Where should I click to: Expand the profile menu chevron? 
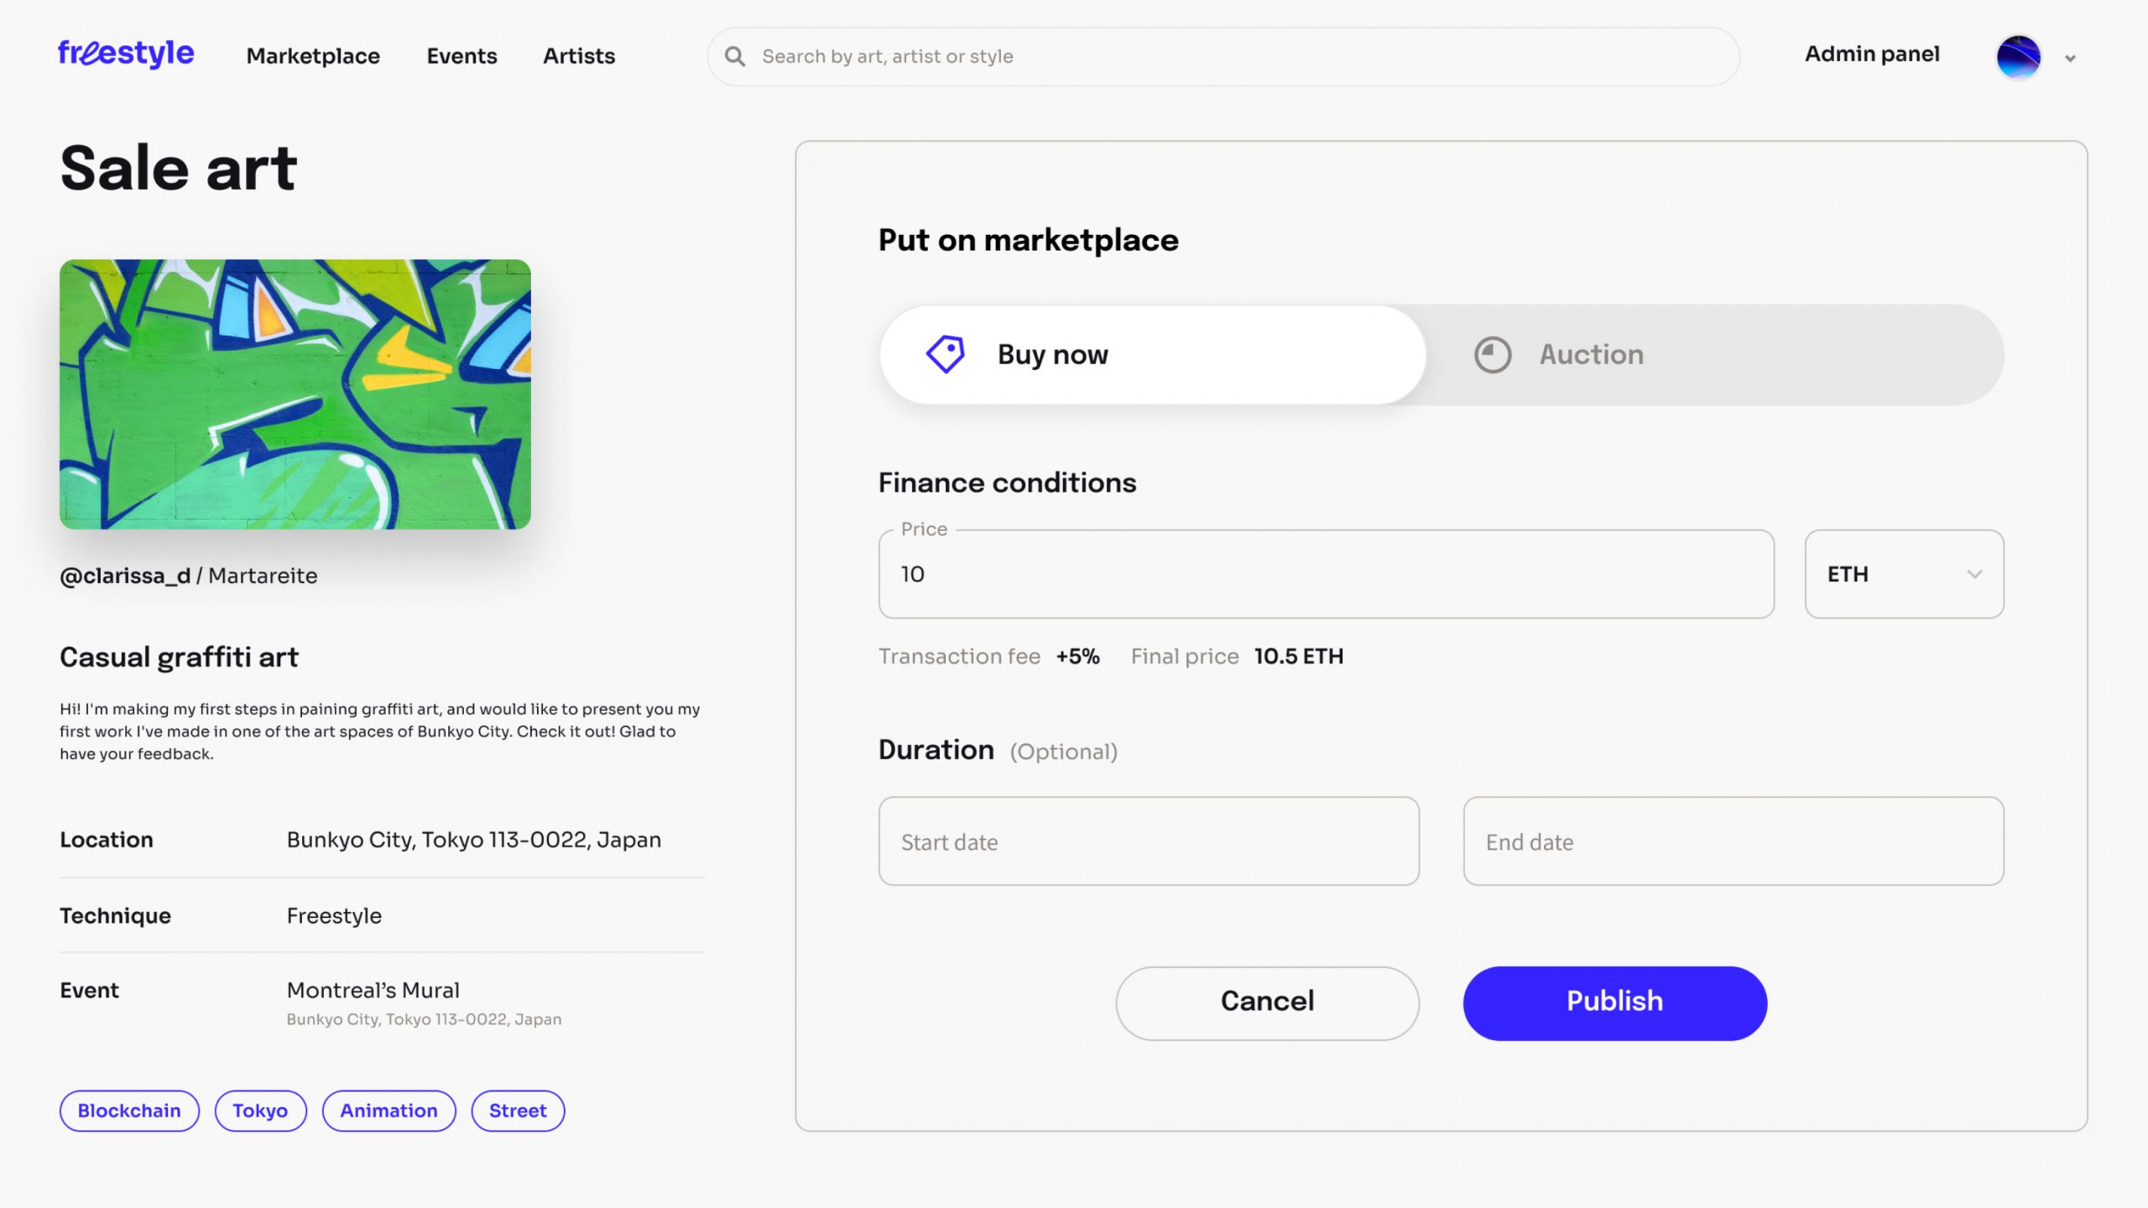2070,59
